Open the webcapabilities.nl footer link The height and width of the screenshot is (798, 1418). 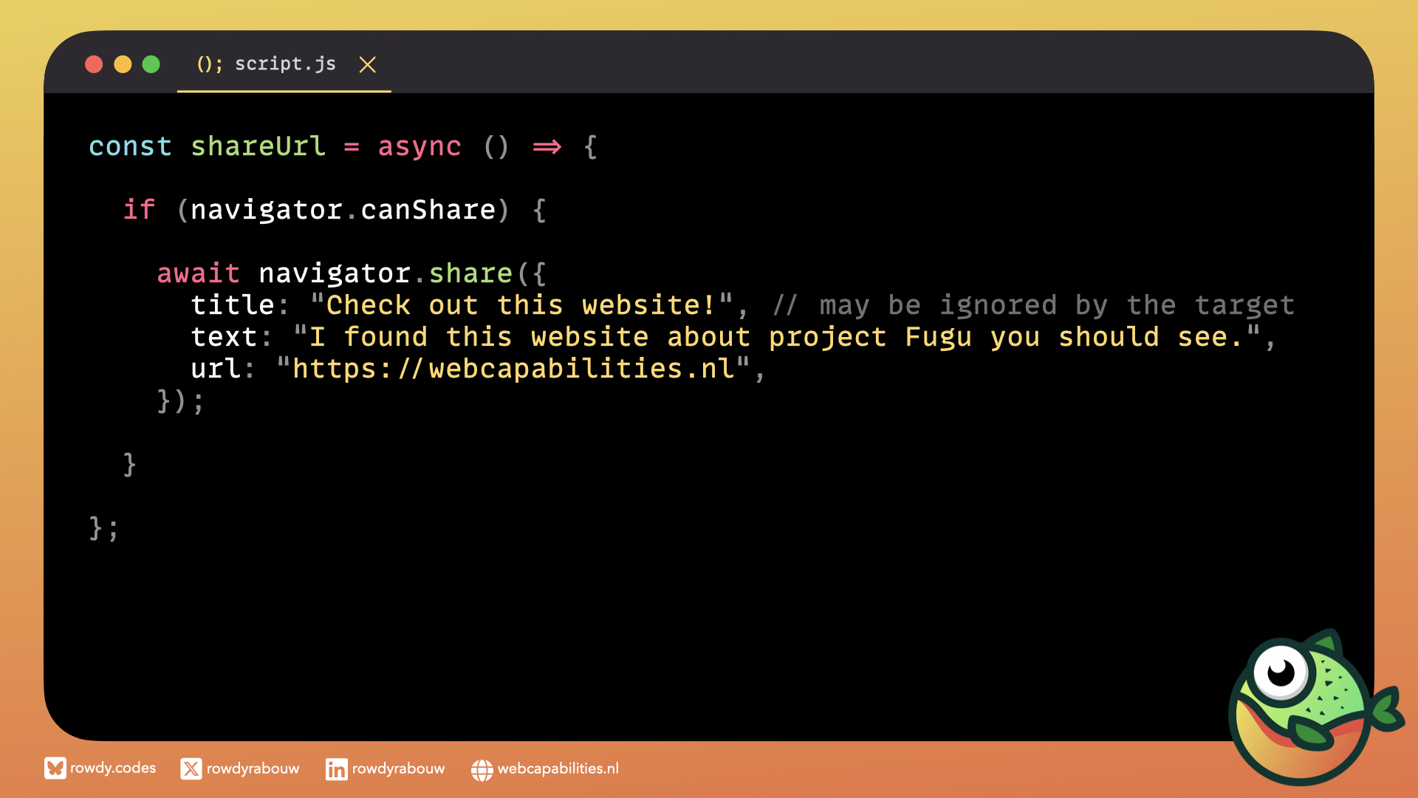coord(558,768)
